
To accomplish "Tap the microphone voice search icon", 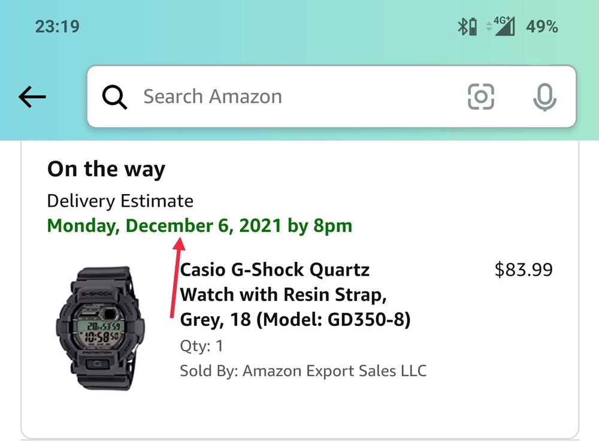I will (x=544, y=97).
